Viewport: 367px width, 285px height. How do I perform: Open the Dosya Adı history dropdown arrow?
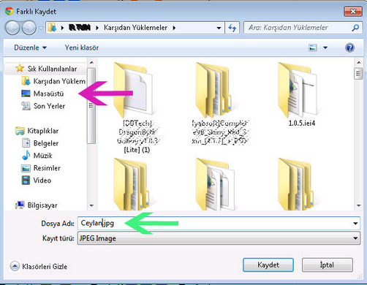click(x=355, y=224)
